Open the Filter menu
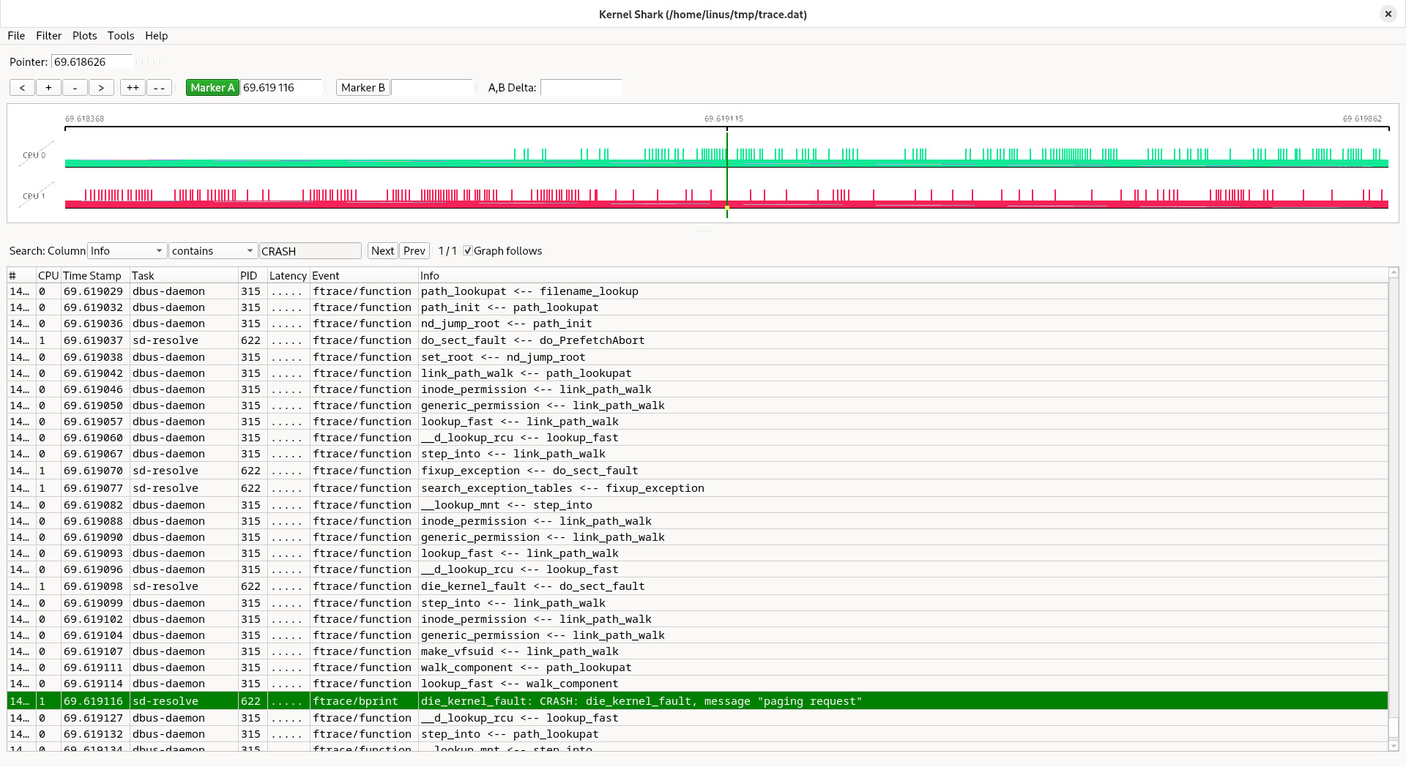The height and width of the screenshot is (767, 1406). pos(49,36)
